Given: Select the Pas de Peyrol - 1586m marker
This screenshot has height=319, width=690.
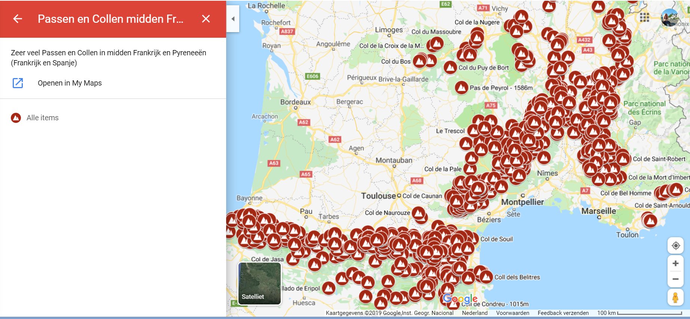Looking at the screenshot, I should point(462,88).
